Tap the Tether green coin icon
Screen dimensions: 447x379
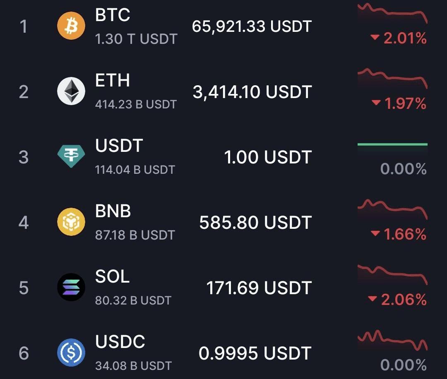coord(71,156)
